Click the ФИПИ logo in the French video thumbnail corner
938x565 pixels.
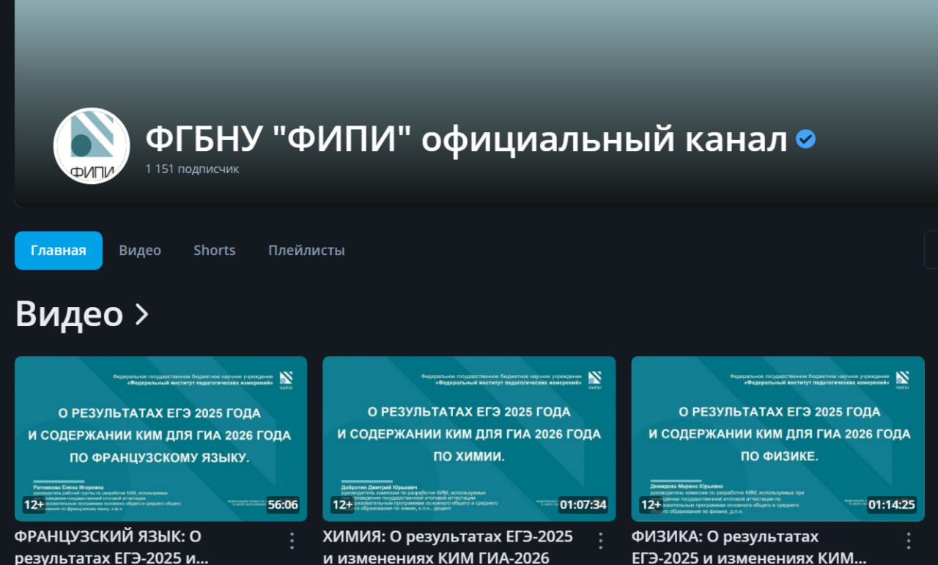click(287, 380)
